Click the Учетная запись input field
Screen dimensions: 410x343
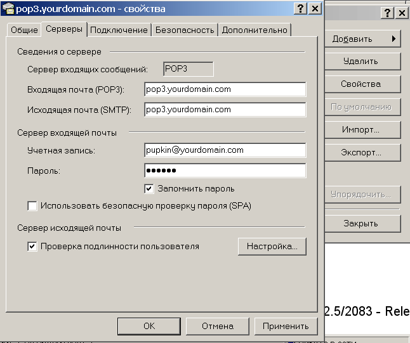coord(225,150)
